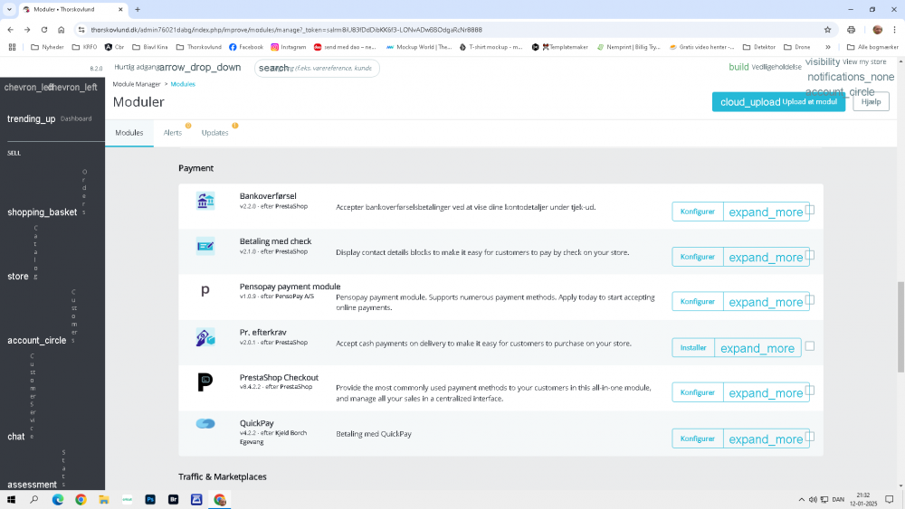Viewport: 905px width, 509px height.
Task: Open the Bankoverførsel module icon
Action: (205, 202)
